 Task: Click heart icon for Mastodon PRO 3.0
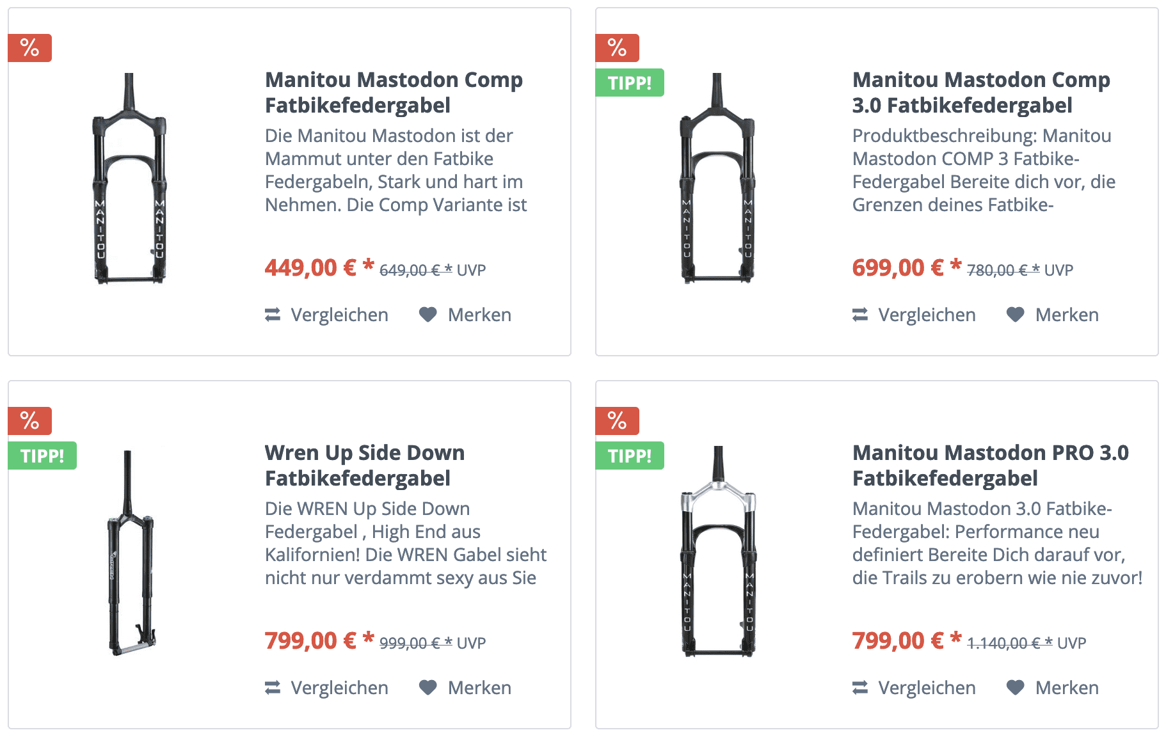pos(1015,687)
